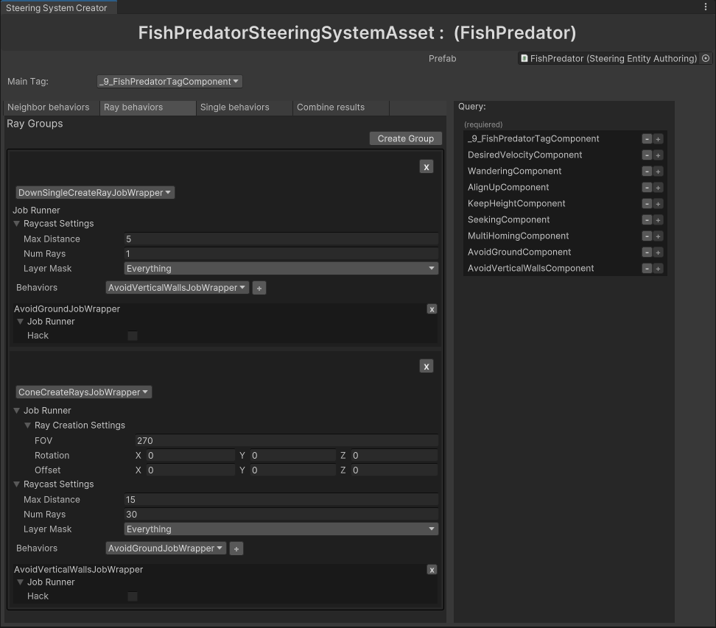The image size is (716, 628).
Task: Open the window options kebab menu
Action: (706, 7)
